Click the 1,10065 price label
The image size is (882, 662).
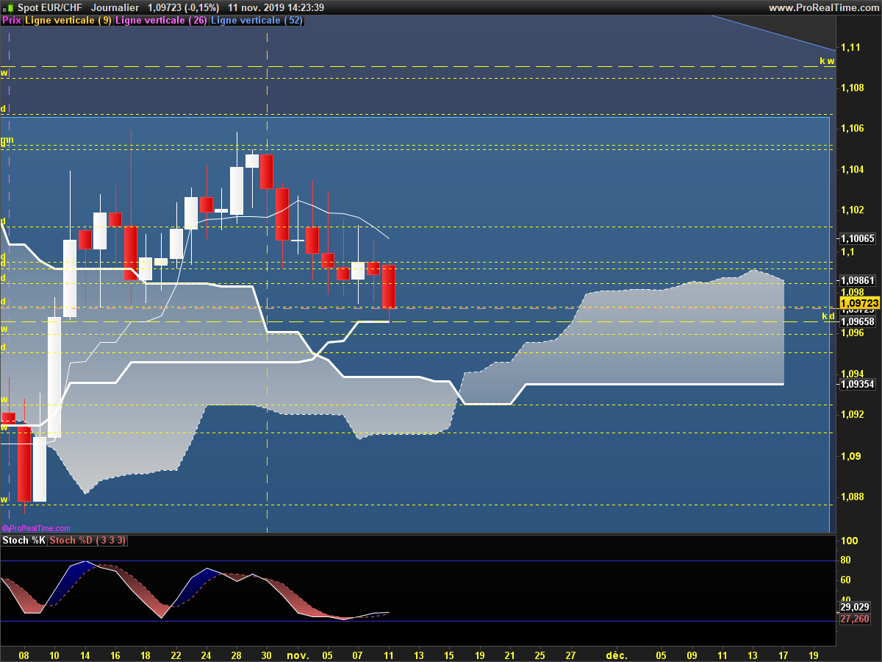[x=858, y=238]
